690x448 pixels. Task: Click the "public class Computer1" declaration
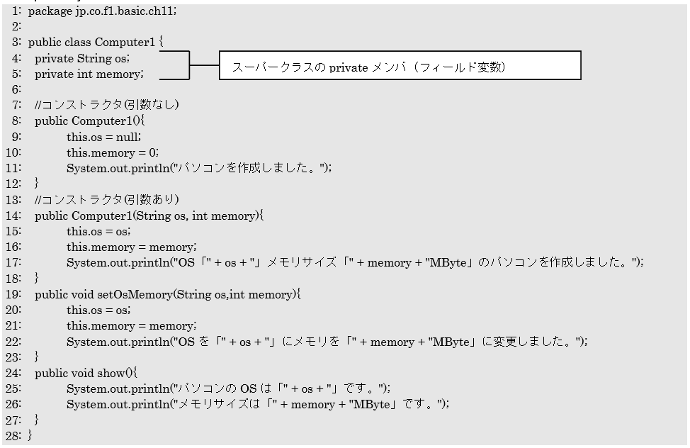tap(96, 43)
